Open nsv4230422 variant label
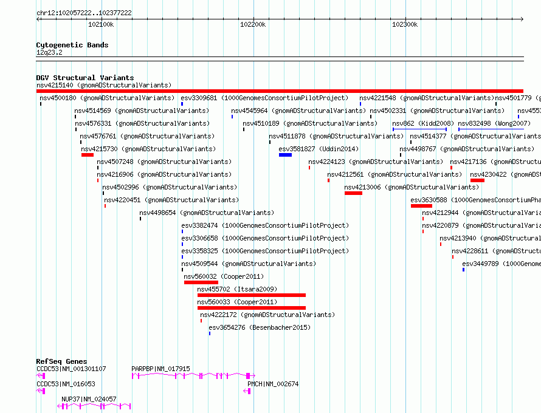Screen dimensions: 541x413 point(505,174)
